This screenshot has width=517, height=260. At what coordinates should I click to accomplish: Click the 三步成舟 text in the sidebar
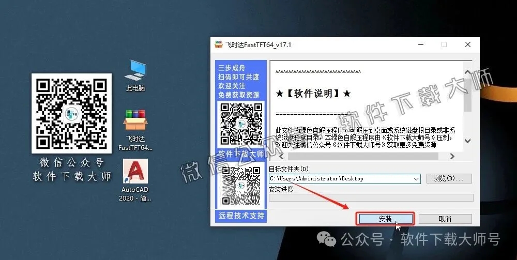pos(232,68)
